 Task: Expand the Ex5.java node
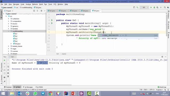pyautogui.click(x=11, y=44)
